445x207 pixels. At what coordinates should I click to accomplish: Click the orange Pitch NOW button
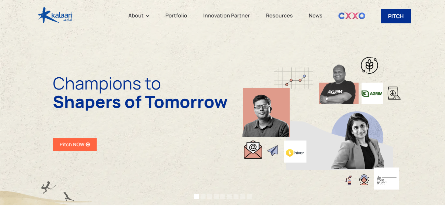click(x=75, y=144)
